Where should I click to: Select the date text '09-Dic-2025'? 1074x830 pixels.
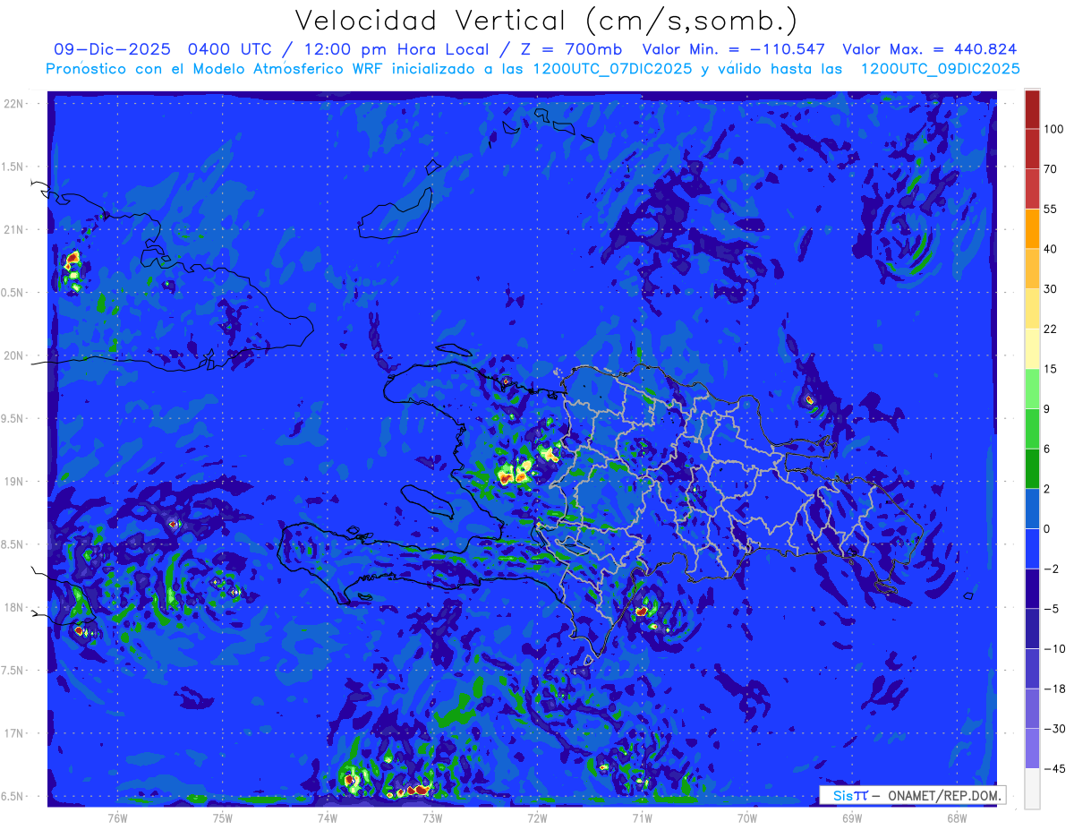[x=113, y=49]
